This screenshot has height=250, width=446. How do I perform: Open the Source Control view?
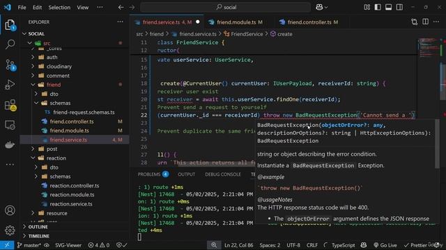click(10, 65)
